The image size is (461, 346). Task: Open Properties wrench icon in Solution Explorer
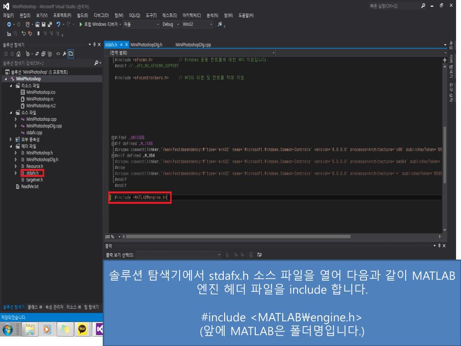tap(64, 54)
